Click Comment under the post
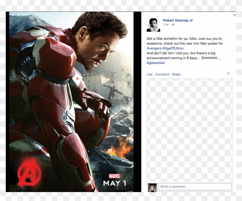 pos(162,74)
